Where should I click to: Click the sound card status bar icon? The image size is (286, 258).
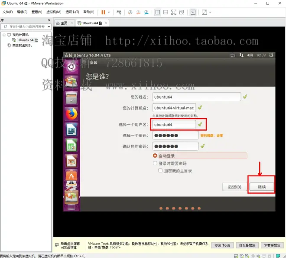tap(258, 256)
